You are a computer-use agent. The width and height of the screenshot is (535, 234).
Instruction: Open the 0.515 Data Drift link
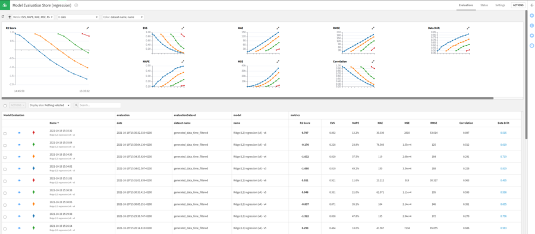tap(503, 133)
